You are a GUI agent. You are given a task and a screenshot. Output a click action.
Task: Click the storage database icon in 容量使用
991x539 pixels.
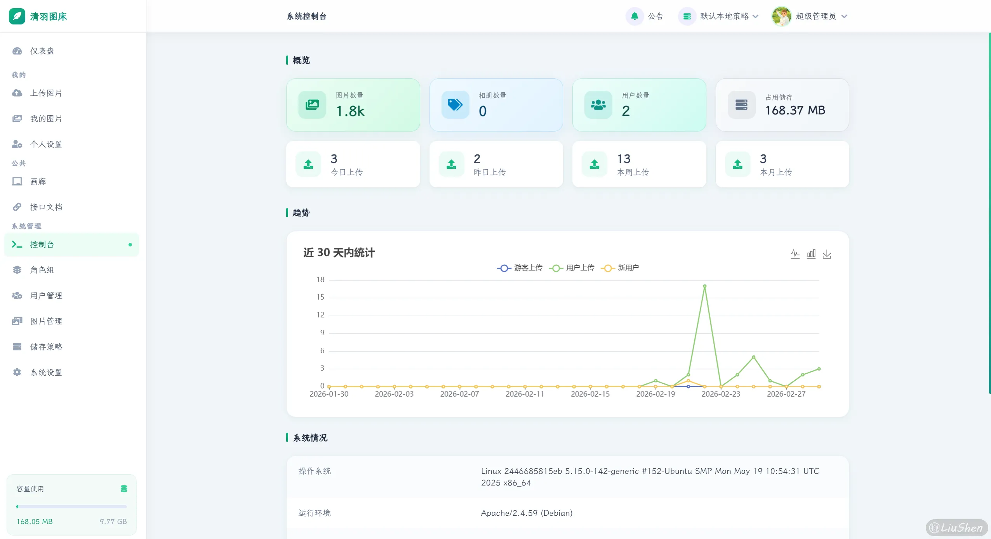pyautogui.click(x=124, y=489)
